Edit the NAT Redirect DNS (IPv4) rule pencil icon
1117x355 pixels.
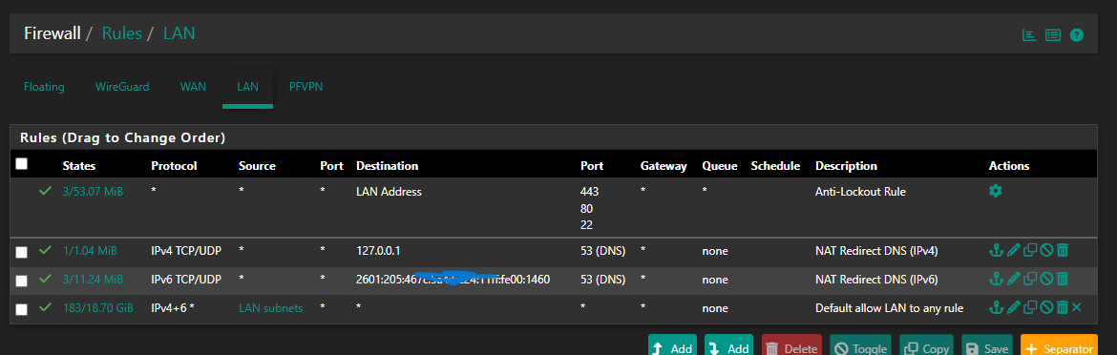(x=1013, y=250)
